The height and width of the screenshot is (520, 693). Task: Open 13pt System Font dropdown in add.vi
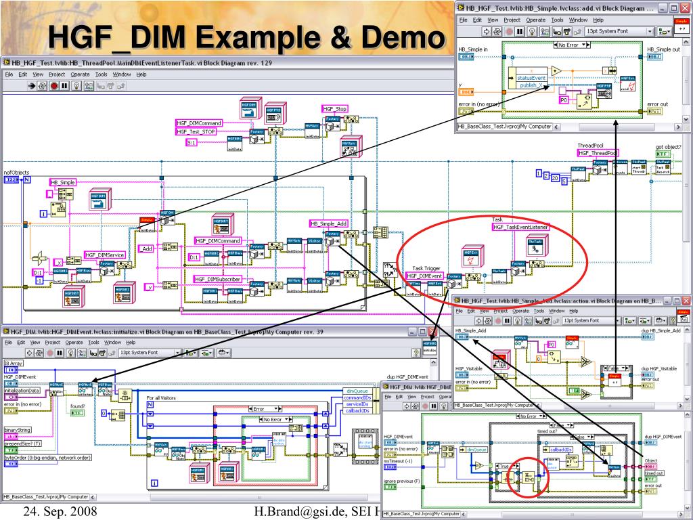tap(619, 31)
